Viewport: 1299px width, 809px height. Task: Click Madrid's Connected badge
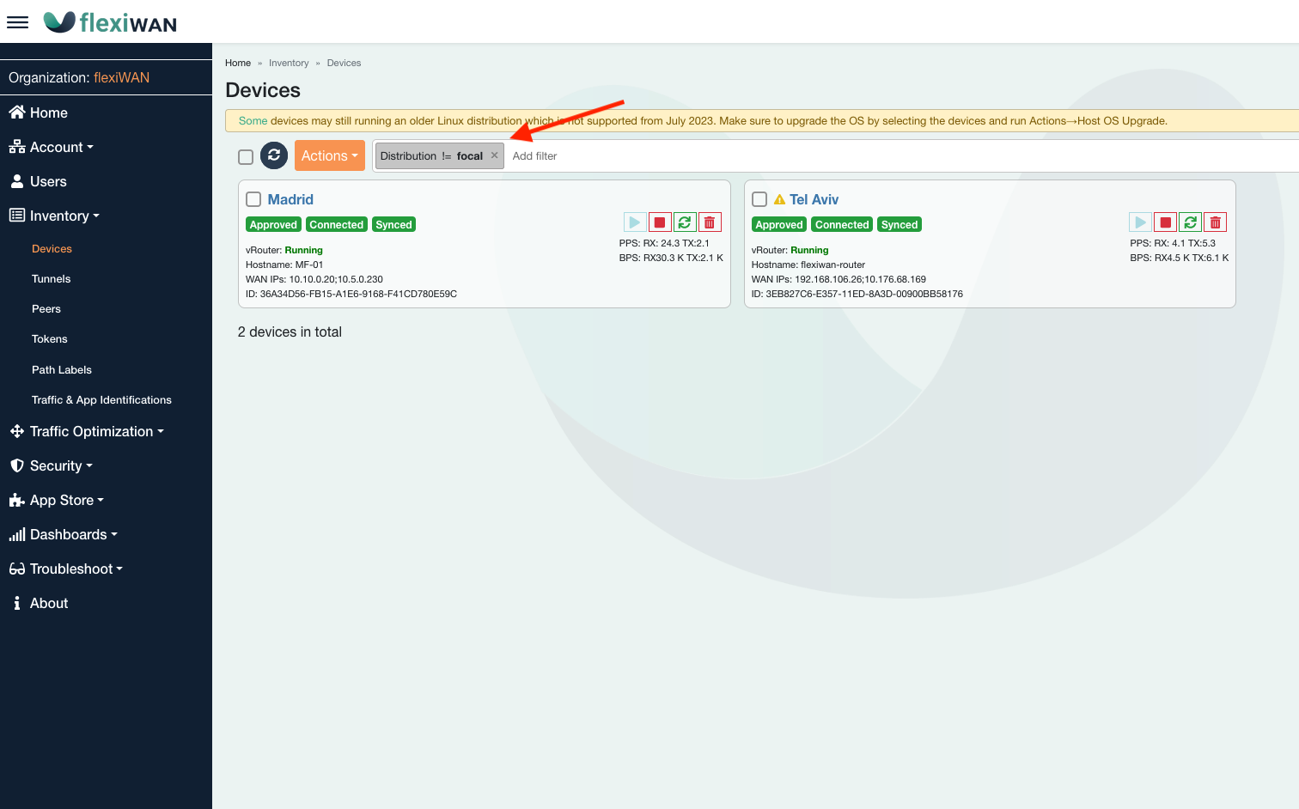337,225
